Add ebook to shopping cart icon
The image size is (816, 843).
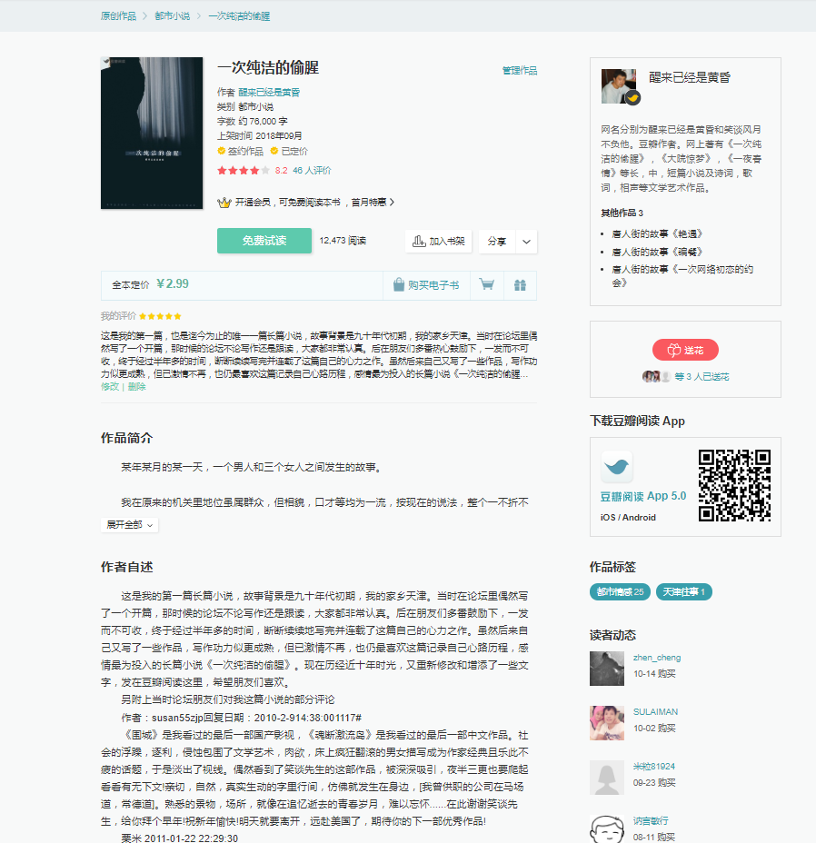pyautogui.click(x=487, y=285)
